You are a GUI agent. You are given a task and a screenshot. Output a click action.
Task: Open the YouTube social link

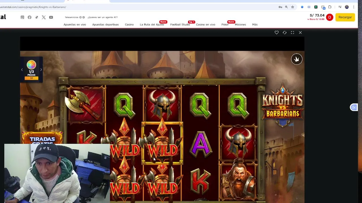click(x=51, y=17)
